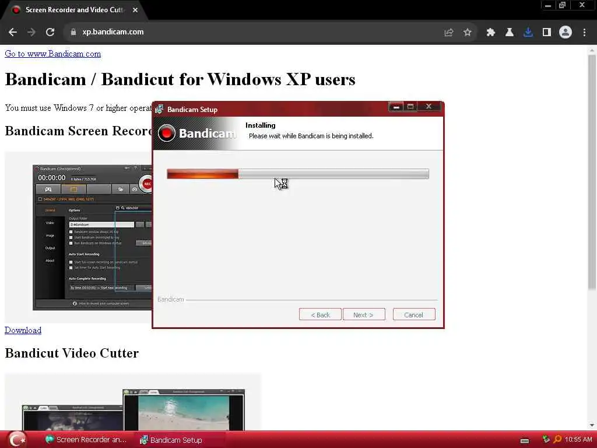Switch to Screen Recorder taskbar item
The height and width of the screenshot is (448, 597).
[86, 440]
